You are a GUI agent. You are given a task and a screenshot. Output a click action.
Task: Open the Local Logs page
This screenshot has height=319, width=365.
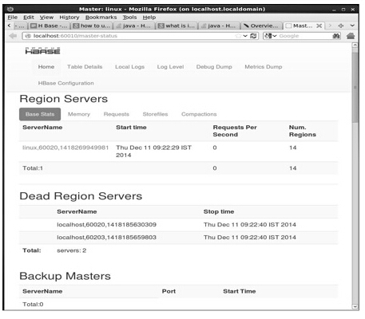pos(129,67)
